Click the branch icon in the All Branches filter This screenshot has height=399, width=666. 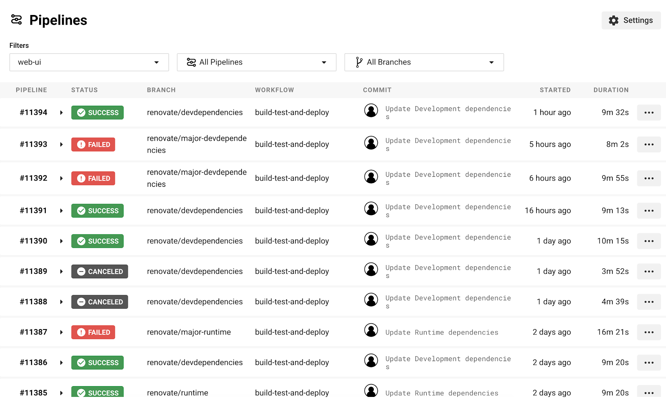click(358, 62)
